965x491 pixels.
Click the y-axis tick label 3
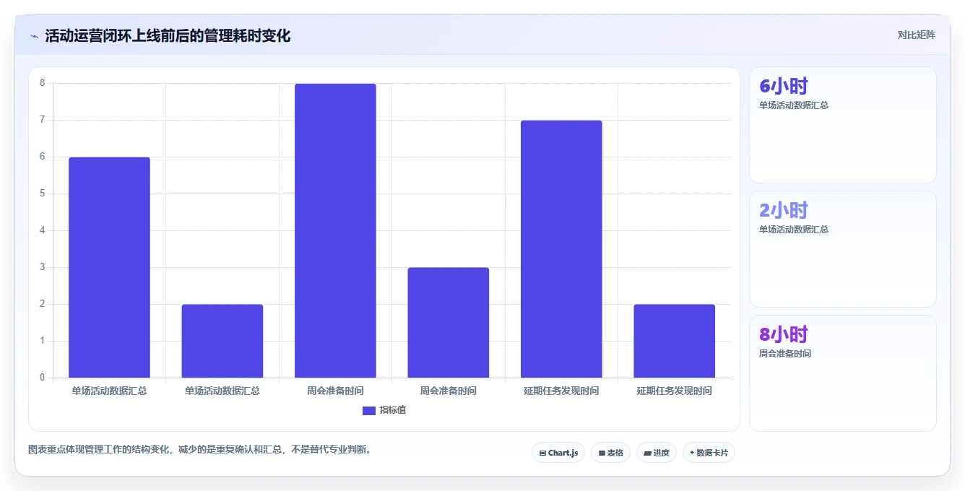pyautogui.click(x=42, y=267)
